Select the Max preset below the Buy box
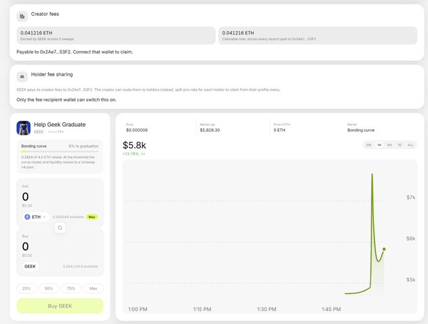The height and width of the screenshot is (324, 428). pyautogui.click(x=93, y=289)
